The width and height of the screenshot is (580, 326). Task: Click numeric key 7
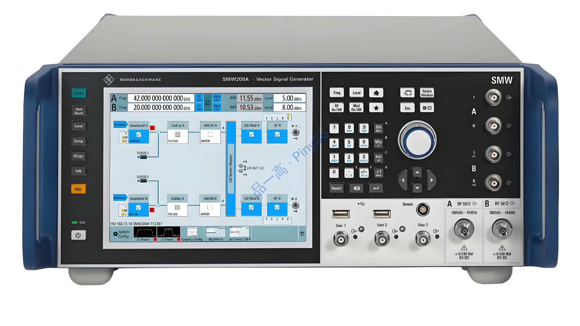[x=334, y=128]
